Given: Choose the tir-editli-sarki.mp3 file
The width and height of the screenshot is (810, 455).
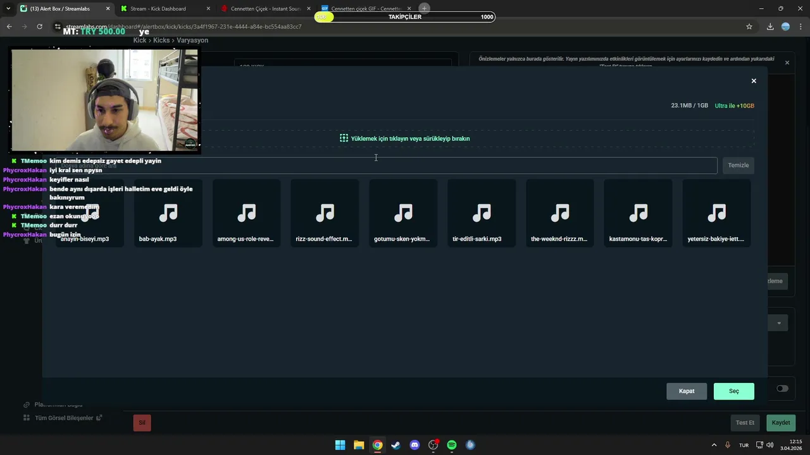Looking at the screenshot, I should click(482, 213).
